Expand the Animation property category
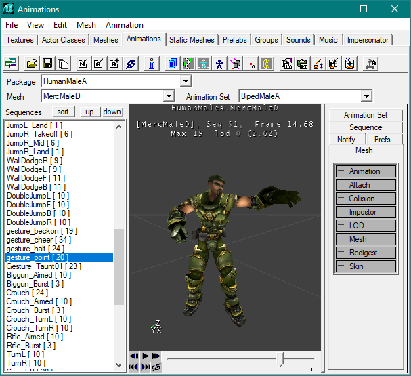This screenshot has height=376, width=411. pyautogui.click(x=366, y=171)
